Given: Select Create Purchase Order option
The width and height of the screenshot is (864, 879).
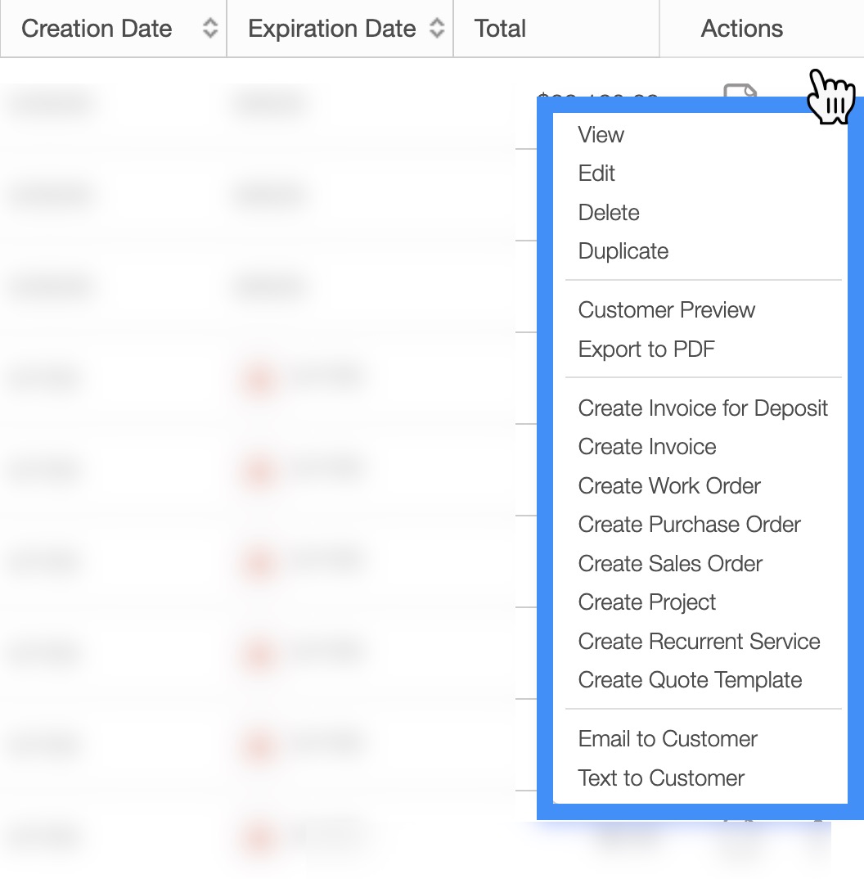Looking at the screenshot, I should pyautogui.click(x=689, y=525).
